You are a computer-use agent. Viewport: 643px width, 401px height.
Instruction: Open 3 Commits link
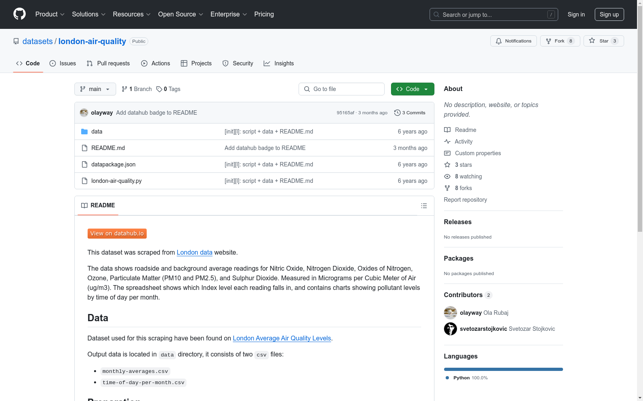(410, 113)
